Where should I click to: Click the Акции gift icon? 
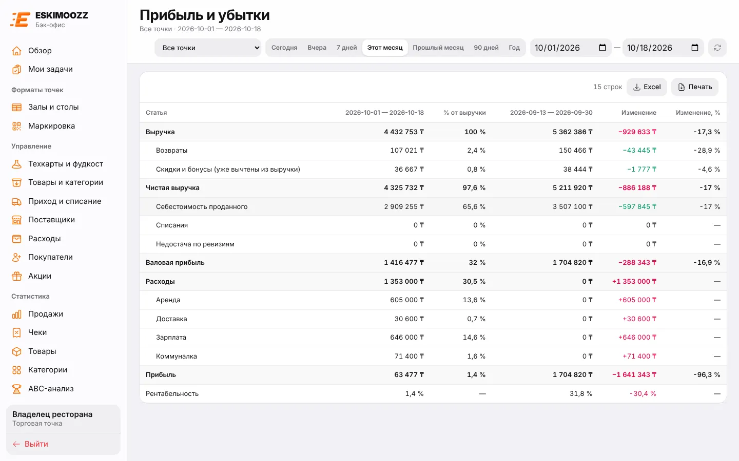coord(17,276)
